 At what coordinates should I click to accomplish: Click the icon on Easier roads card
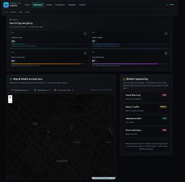point(166,34)
